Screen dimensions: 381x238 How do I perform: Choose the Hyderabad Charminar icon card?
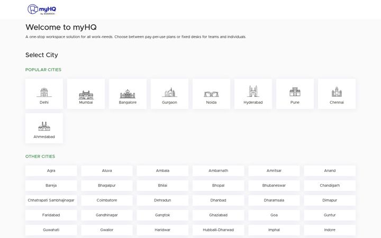click(x=253, y=94)
